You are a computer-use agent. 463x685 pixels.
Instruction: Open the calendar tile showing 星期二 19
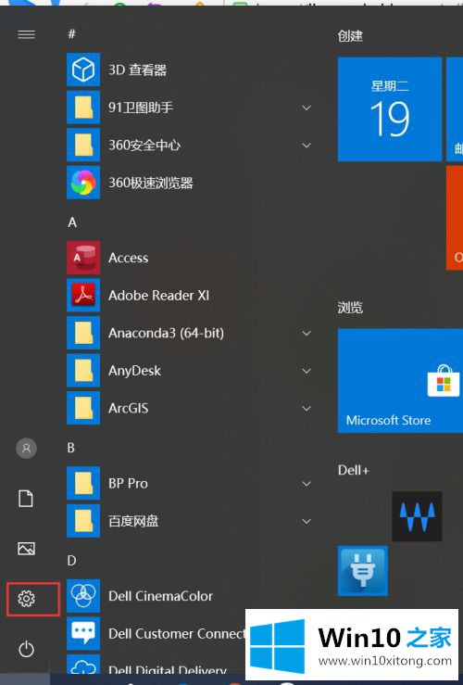(390, 108)
